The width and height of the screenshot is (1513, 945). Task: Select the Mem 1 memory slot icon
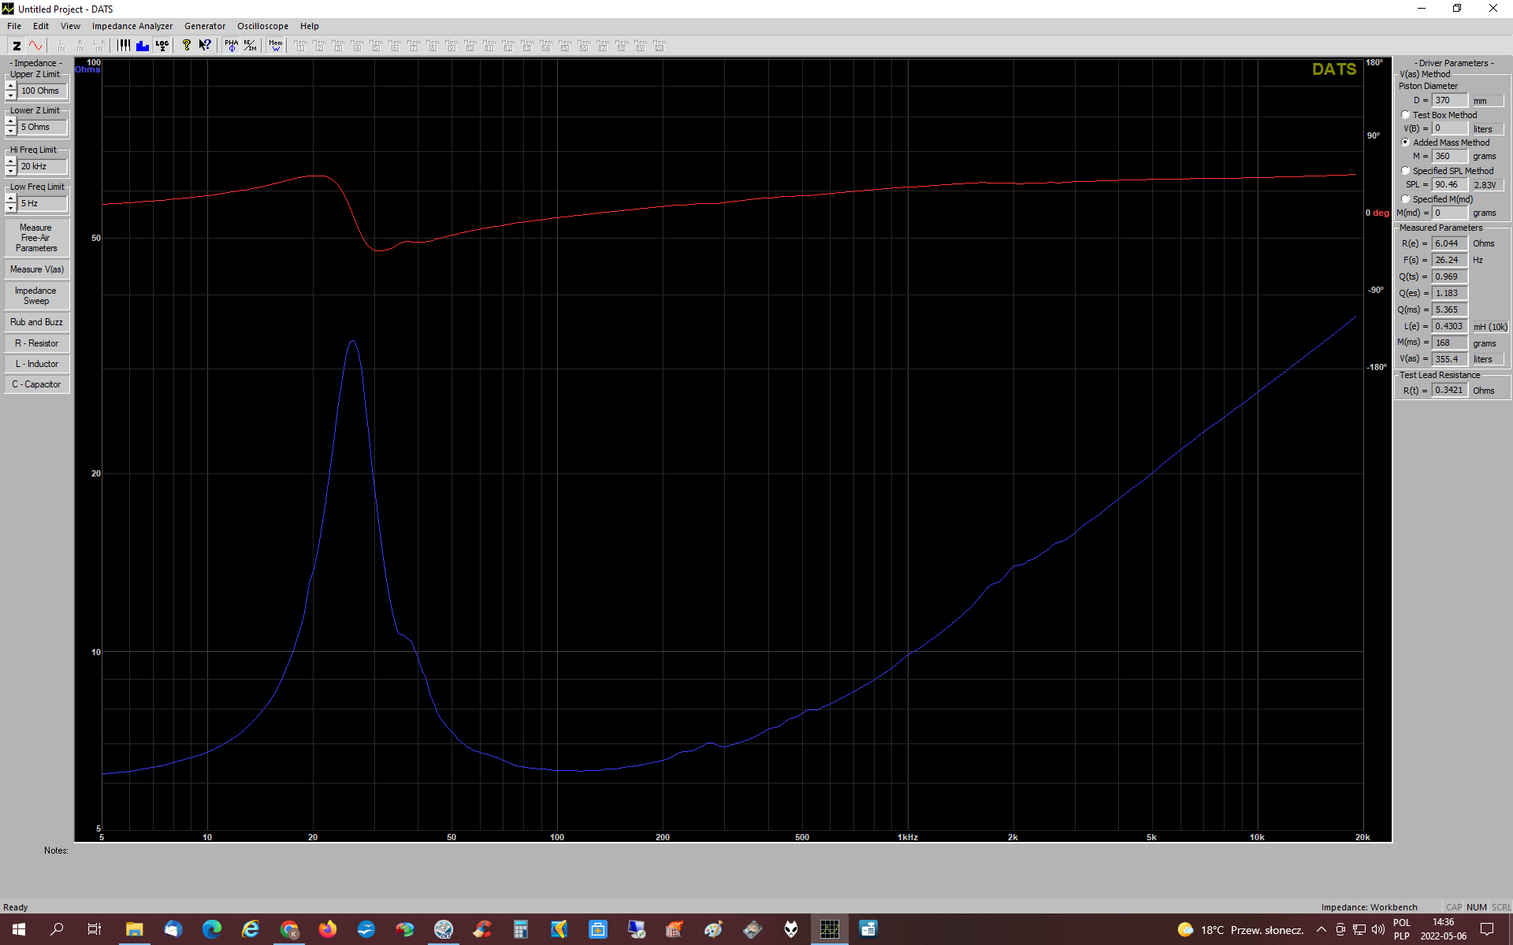(x=300, y=46)
